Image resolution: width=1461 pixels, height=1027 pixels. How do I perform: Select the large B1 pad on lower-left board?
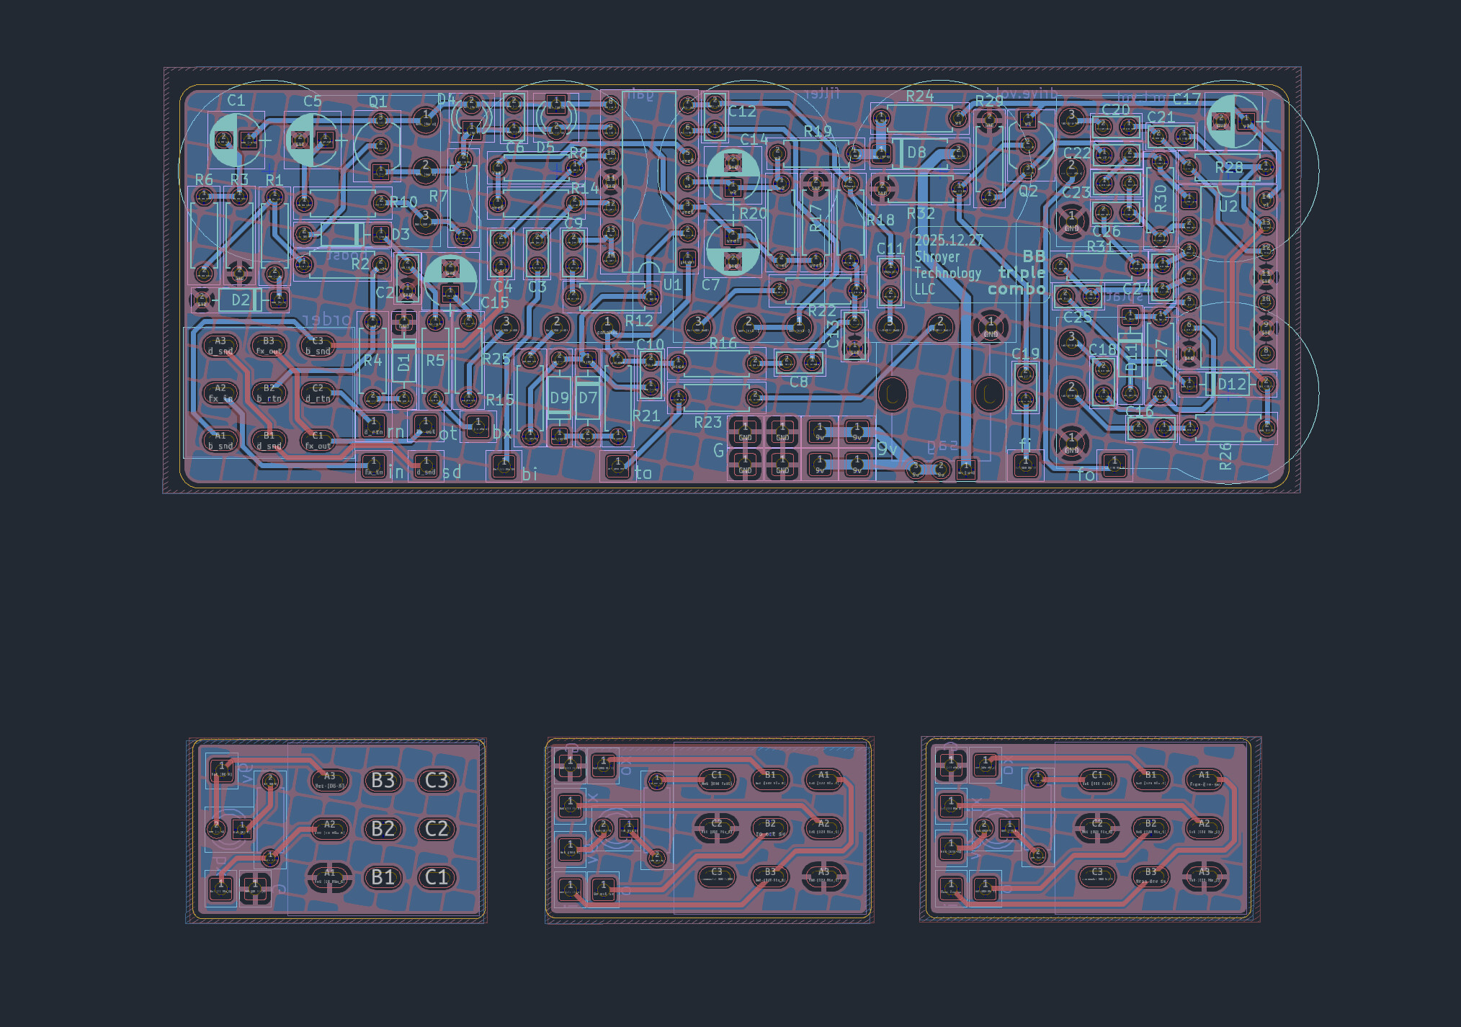pos(383,877)
